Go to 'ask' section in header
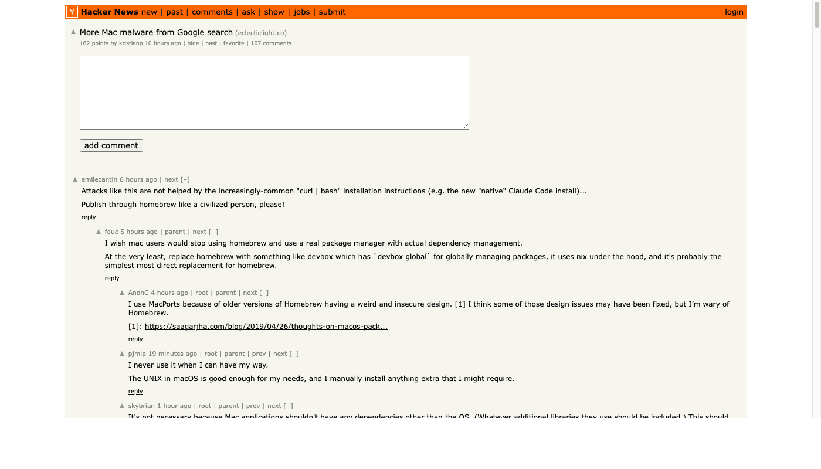The width and height of the screenshot is (821, 469). tap(248, 12)
